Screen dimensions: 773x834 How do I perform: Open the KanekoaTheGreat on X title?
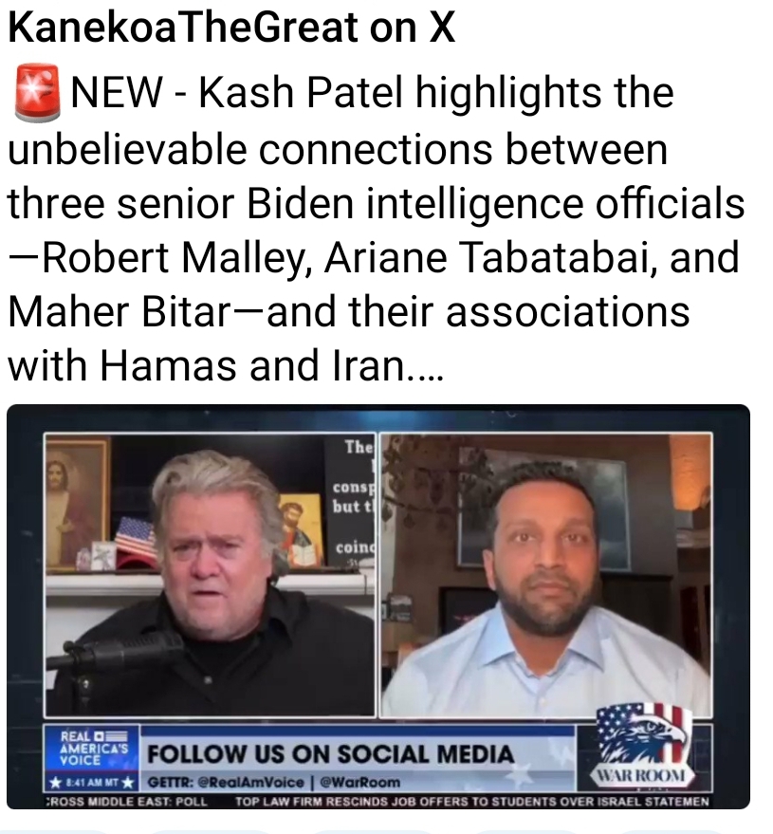coord(232,28)
